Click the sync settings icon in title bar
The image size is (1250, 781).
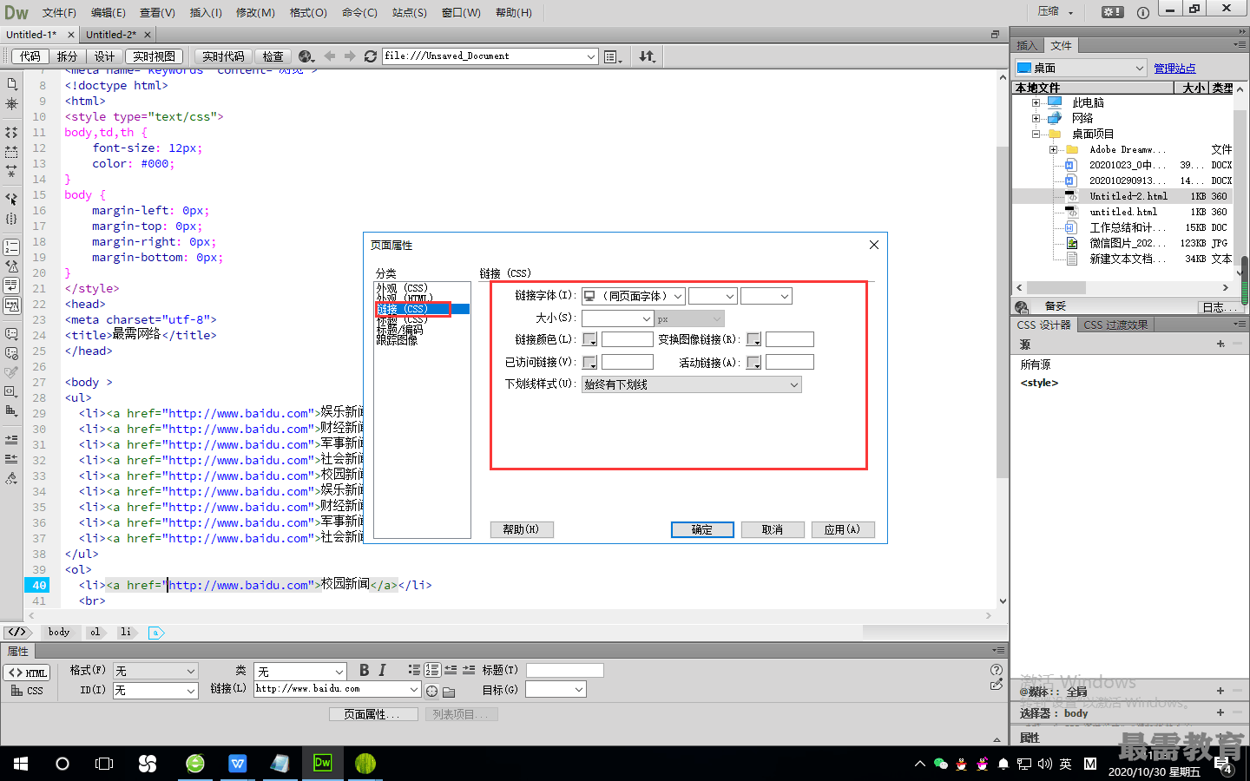pos(1112,12)
